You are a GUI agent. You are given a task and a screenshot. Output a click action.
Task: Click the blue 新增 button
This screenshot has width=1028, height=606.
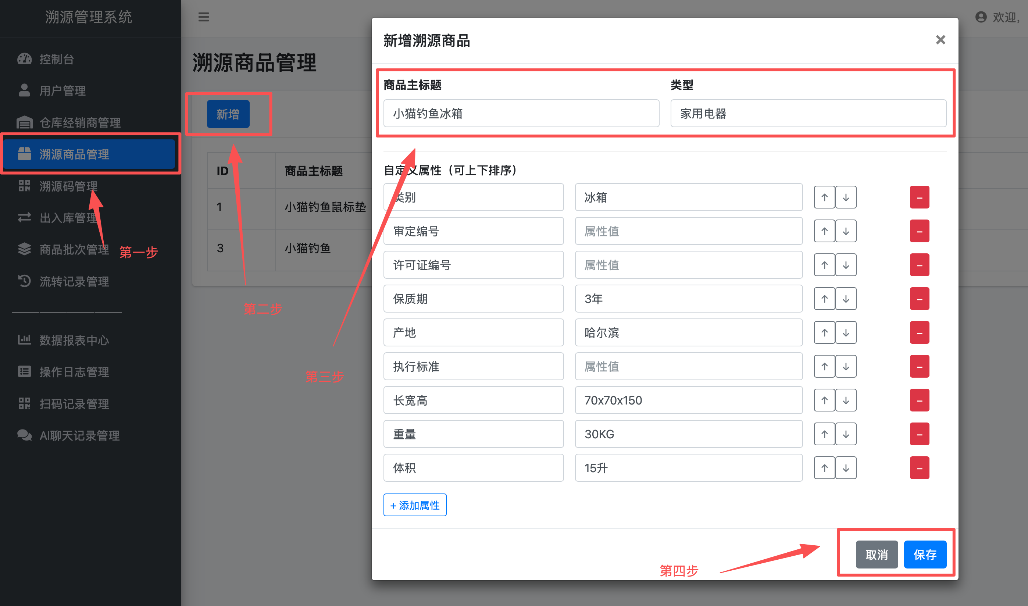(x=228, y=114)
